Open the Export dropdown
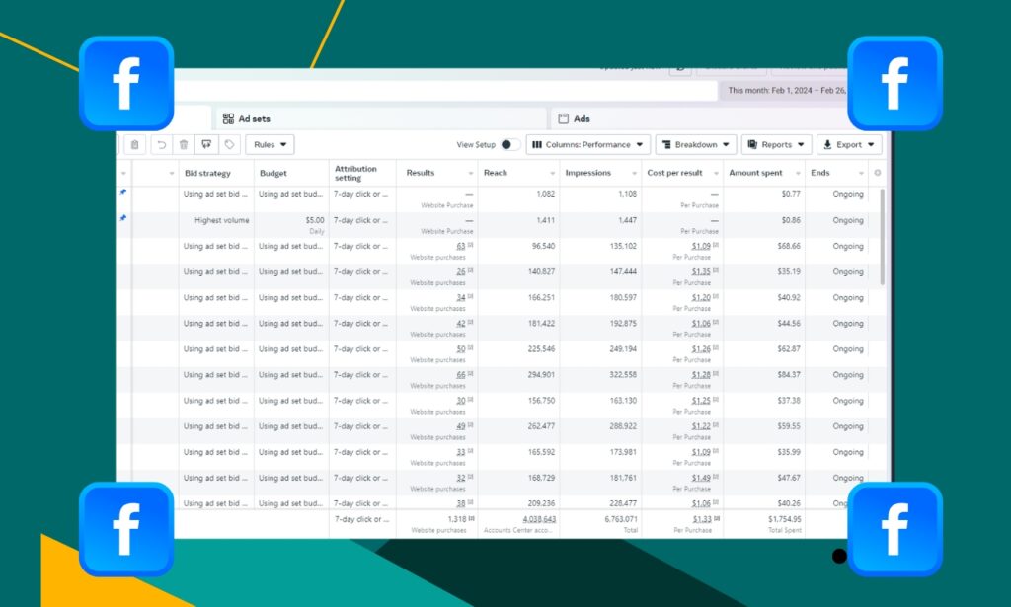Image resolution: width=1011 pixels, height=607 pixels. click(x=848, y=145)
